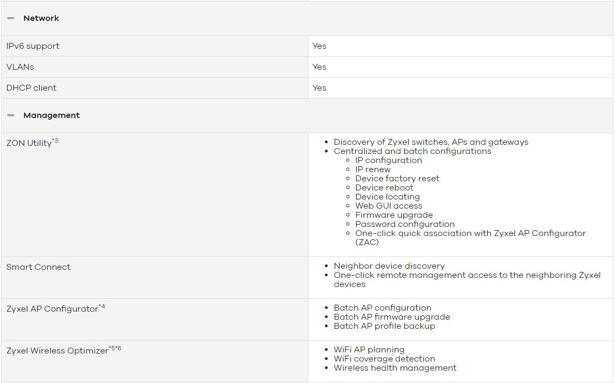Select 'Device factory reset' sub-item
Viewport: 615px width, 383px height.
[397, 179]
